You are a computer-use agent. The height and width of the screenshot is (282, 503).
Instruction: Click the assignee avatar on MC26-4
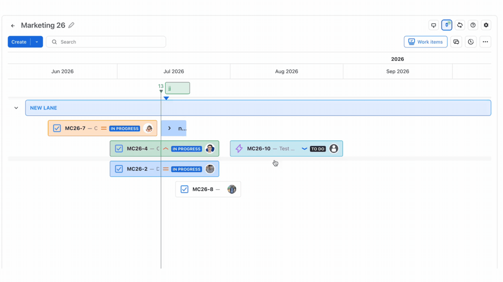pyautogui.click(x=210, y=149)
